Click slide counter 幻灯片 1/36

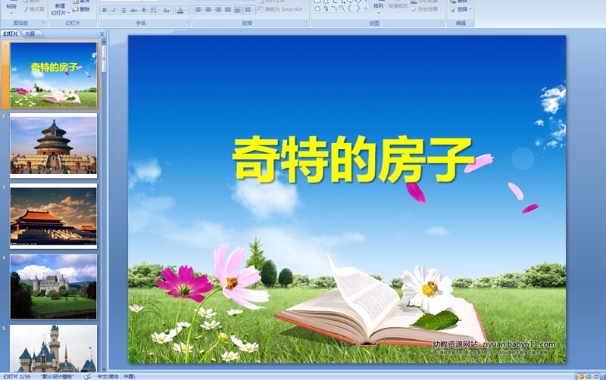coord(17,376)
